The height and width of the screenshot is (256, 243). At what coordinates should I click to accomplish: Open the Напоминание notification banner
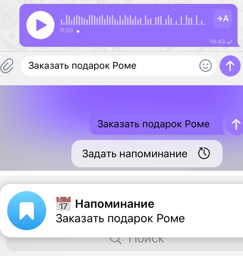pos(121,210)
